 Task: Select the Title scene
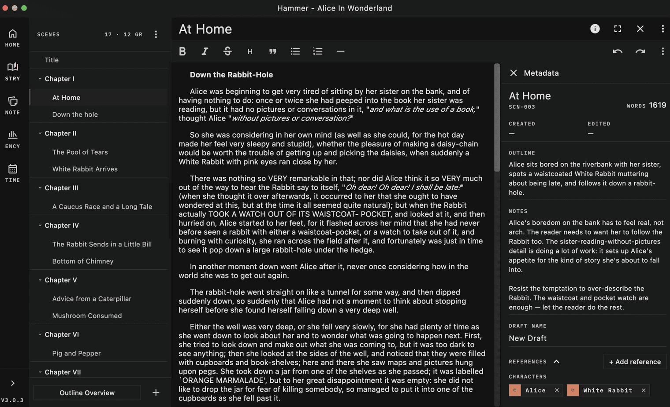(99, 60)
